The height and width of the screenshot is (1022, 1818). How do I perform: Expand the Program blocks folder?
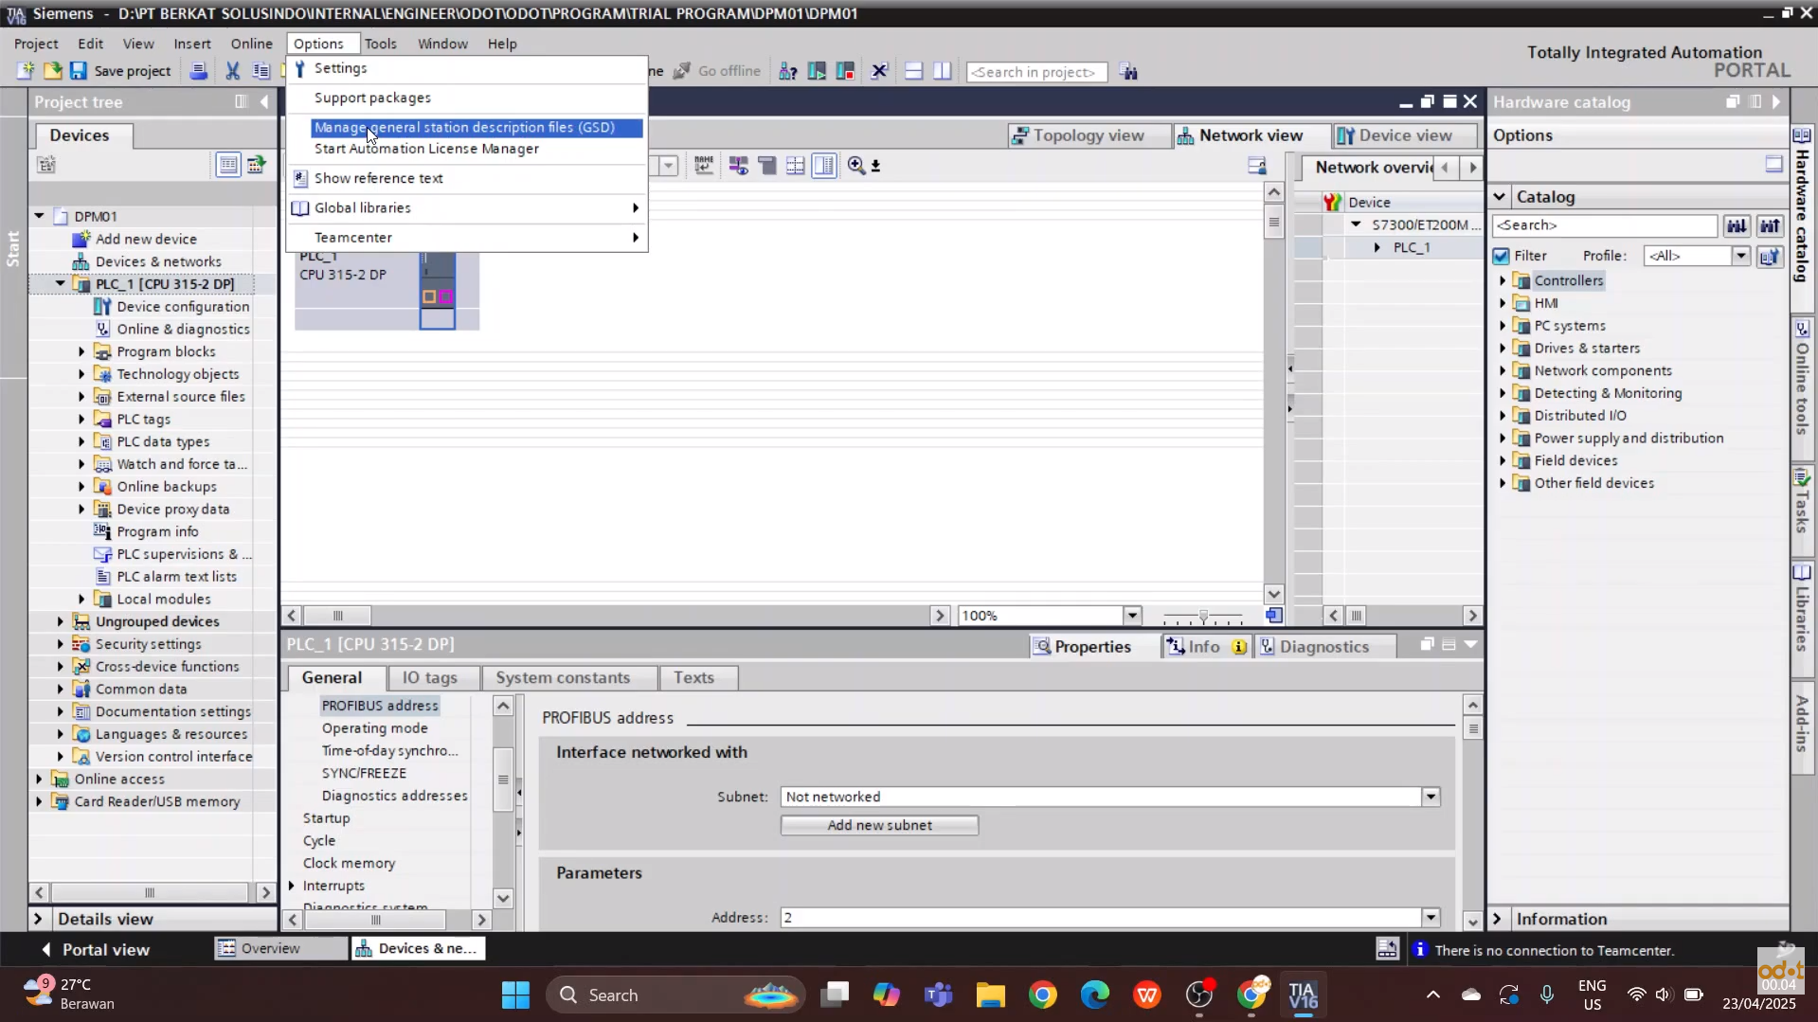[81, 352]
